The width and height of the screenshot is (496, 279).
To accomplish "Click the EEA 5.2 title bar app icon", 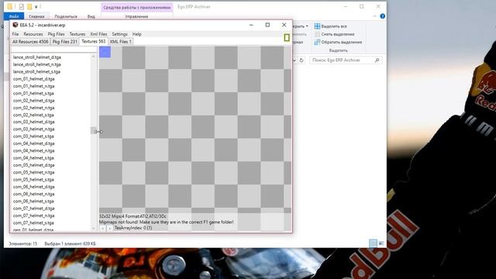I will [x=15, y=25].
